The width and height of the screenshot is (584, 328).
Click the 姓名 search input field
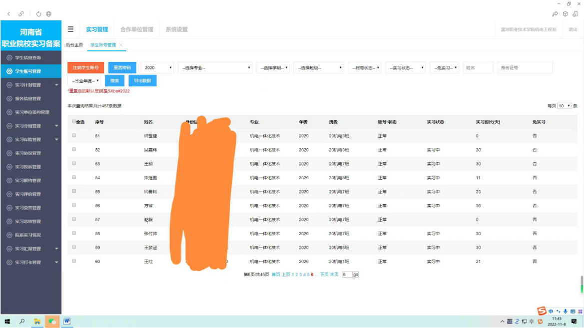coord(478,68)
